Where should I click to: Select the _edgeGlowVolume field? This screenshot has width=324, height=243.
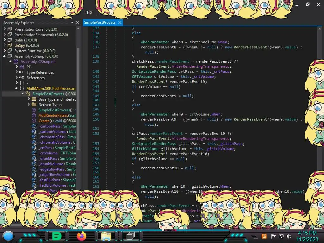click(x=57, y=174)
